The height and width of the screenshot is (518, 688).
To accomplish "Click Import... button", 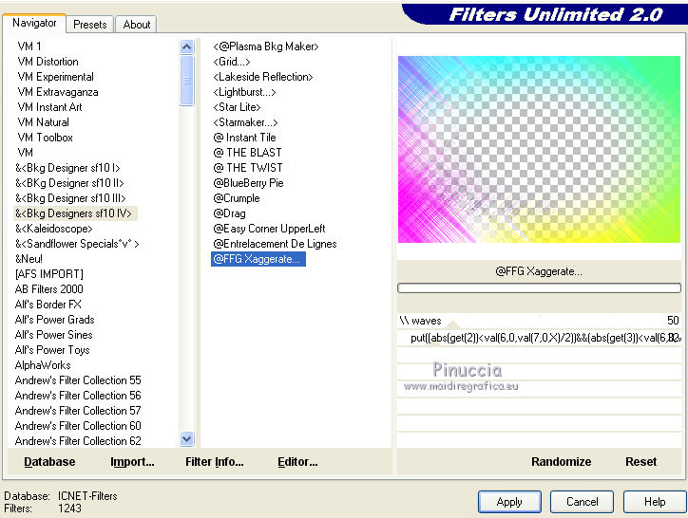I will point(132,461).
